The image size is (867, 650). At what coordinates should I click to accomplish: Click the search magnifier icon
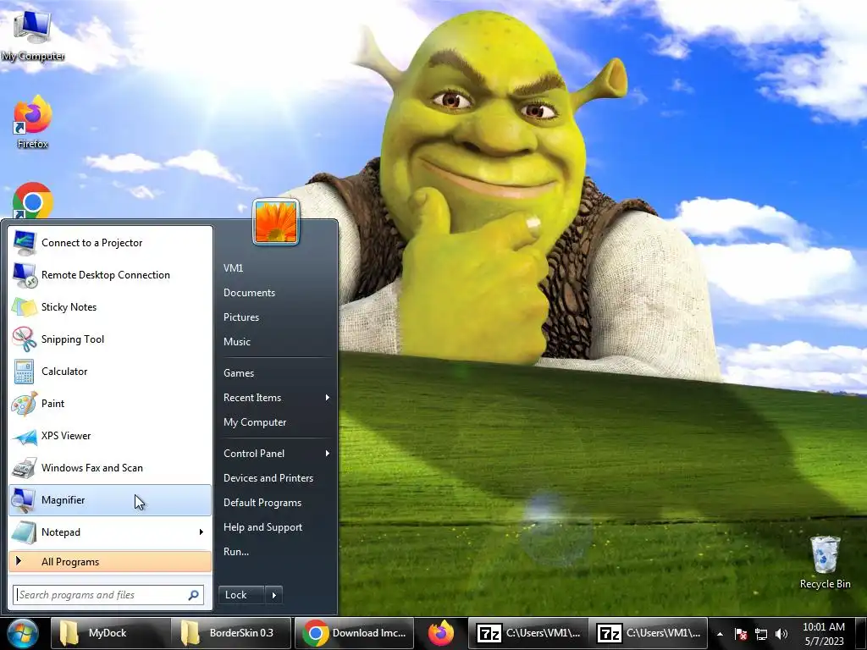pos(194,595)
